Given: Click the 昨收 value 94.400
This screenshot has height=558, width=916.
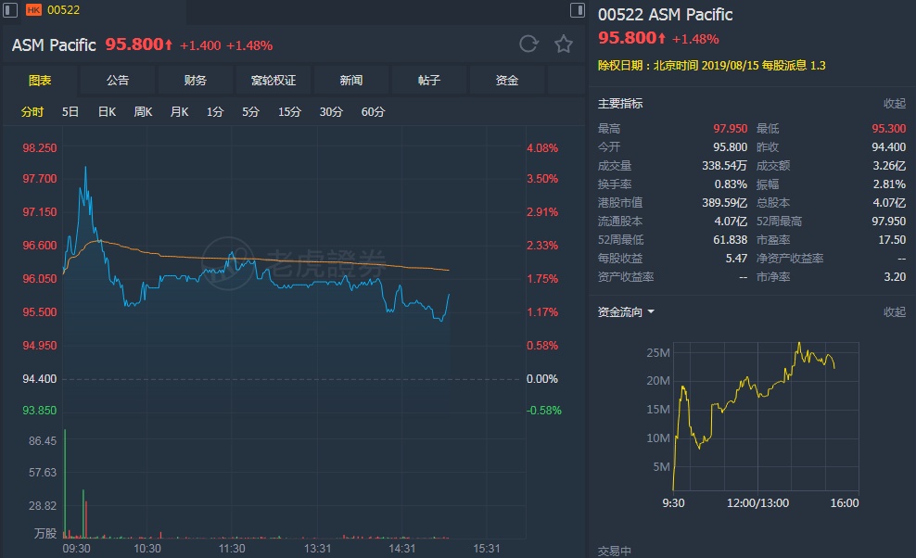Looking at the screenshot, I should tap(888, 147).
